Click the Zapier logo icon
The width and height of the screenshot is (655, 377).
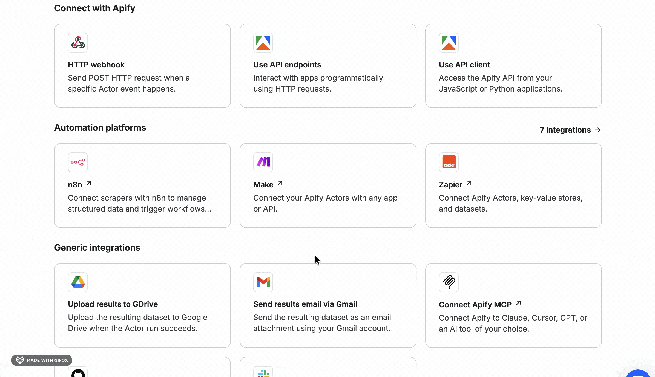point(449,162)
